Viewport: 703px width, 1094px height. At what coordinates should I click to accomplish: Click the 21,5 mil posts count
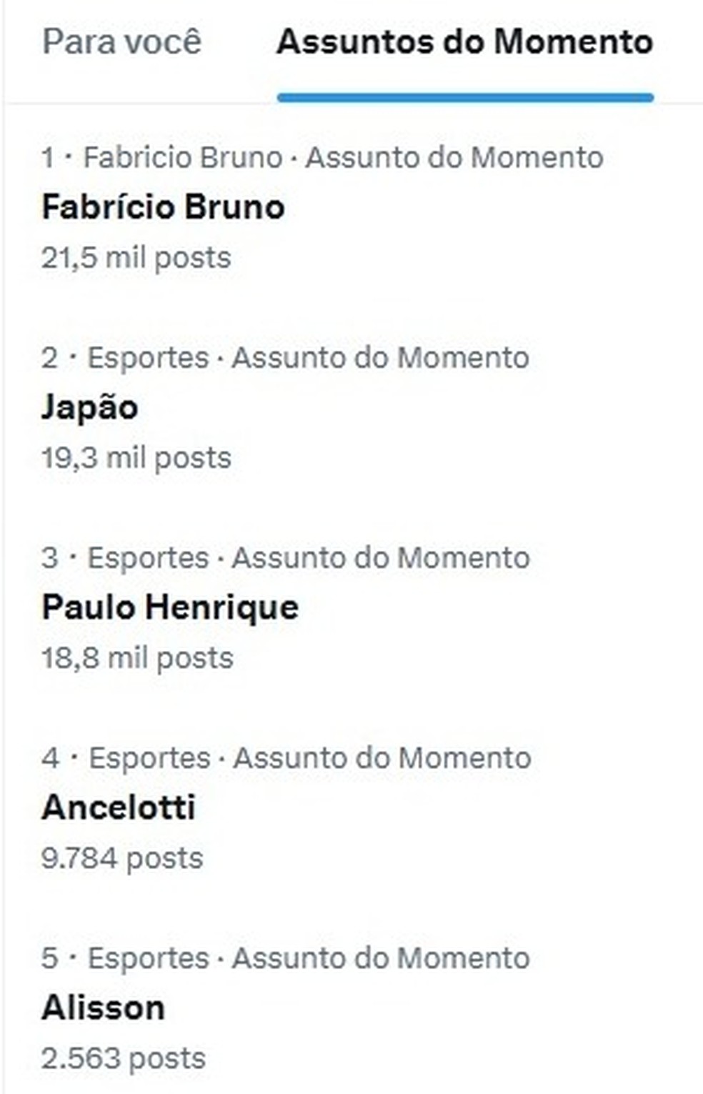pos(136,258)
